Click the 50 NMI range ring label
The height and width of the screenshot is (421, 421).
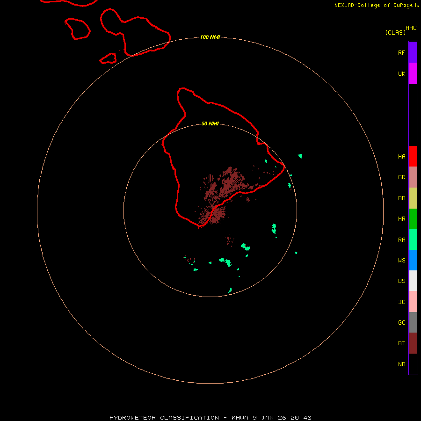pos(210,123)
